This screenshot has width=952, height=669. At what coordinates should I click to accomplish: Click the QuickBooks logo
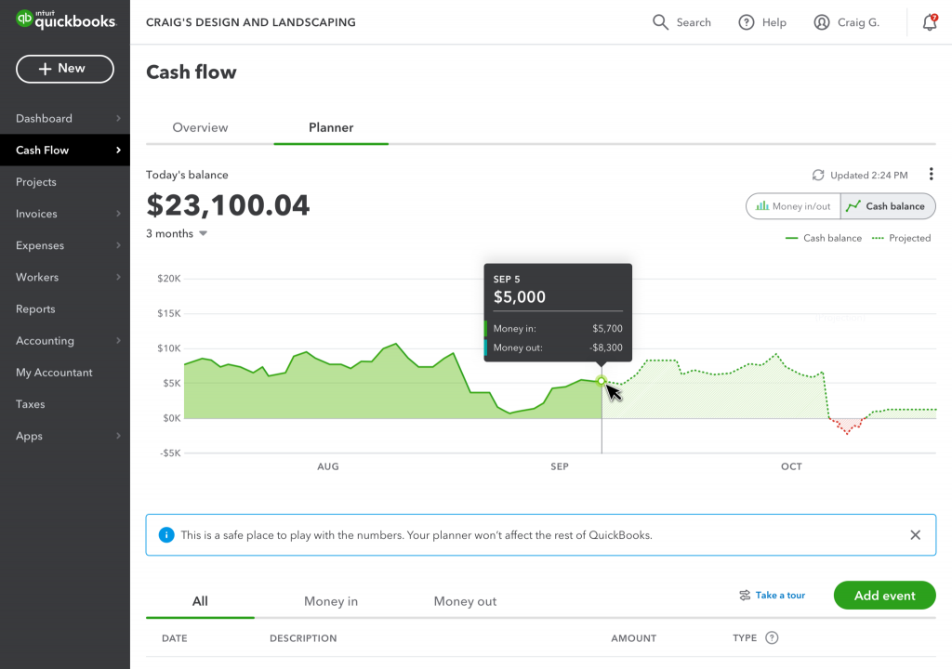pyautogui.click(x=66, y=20)
